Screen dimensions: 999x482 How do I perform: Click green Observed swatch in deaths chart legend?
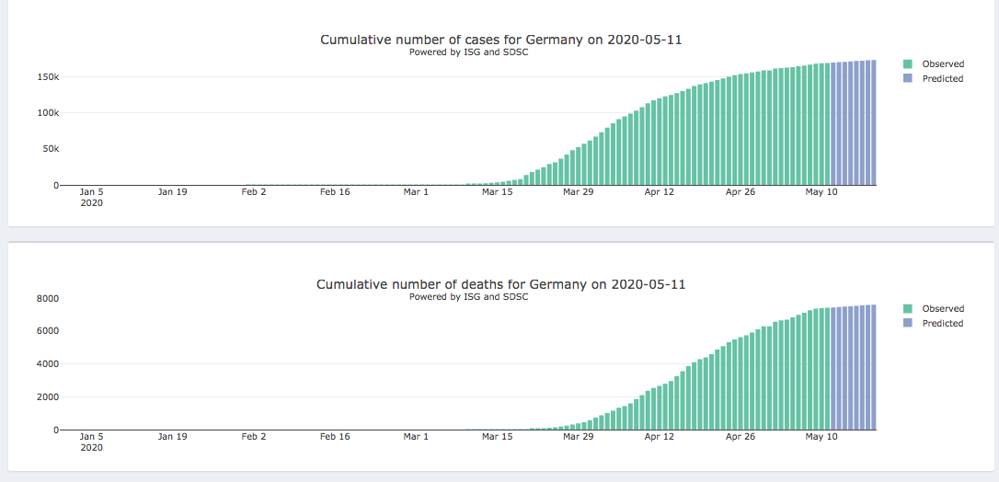(x=908, y=309)
